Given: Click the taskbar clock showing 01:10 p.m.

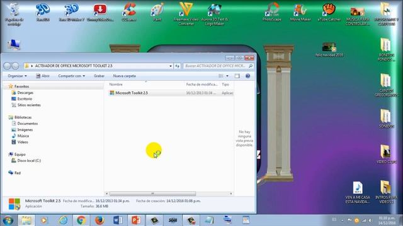Looking at the screenshot, I should [387, 220].
